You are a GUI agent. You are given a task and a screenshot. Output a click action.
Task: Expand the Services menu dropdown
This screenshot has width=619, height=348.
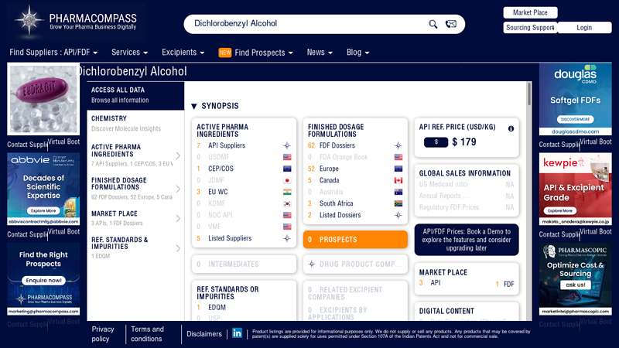coord(129,53)
